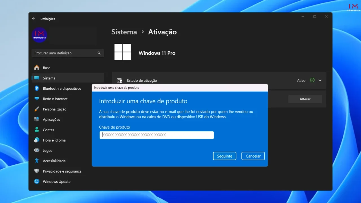Click the Windows 11 Pro edition text
Image resolution: width=361 pixels, height=203 pixels.
[x=157, y=53]
